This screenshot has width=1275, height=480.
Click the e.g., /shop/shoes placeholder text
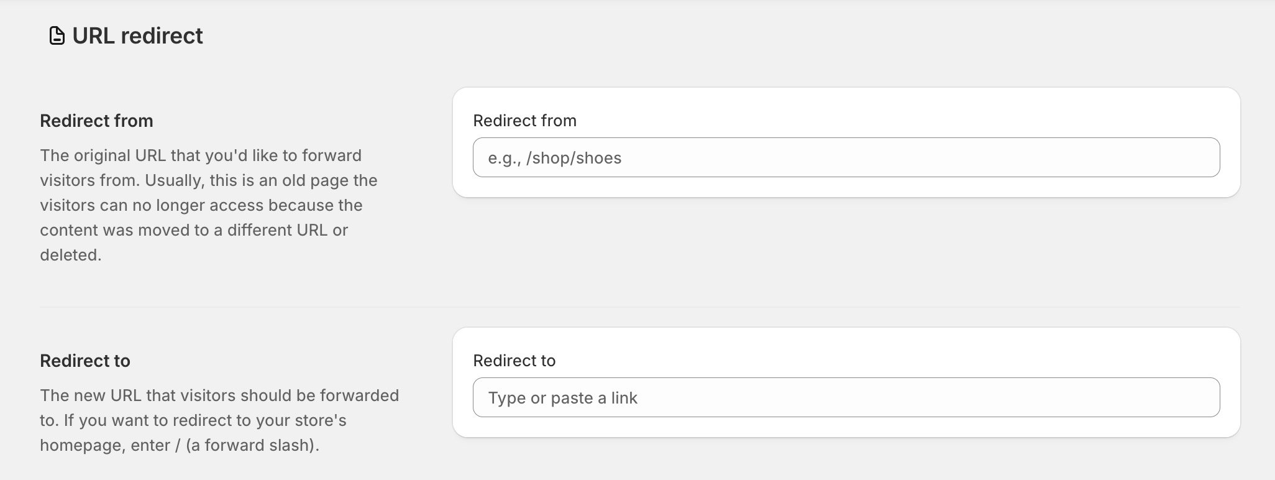pyautogui.click(x=554, y=158)
